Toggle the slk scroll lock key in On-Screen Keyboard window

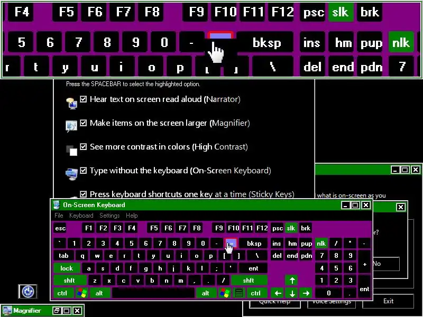click(x=291, y=228)
